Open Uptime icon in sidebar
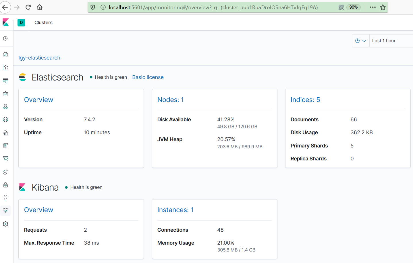This screenshot has height=263, width=413. pos(5,172)
